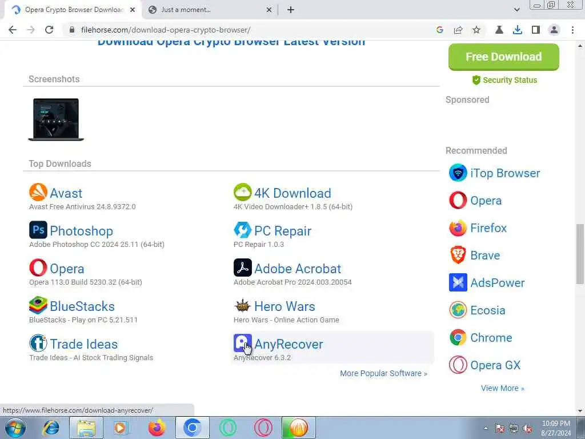The width and height of the screenshot is (585, 439).
Task: Open the Avast title link
Action: [66, 193]
